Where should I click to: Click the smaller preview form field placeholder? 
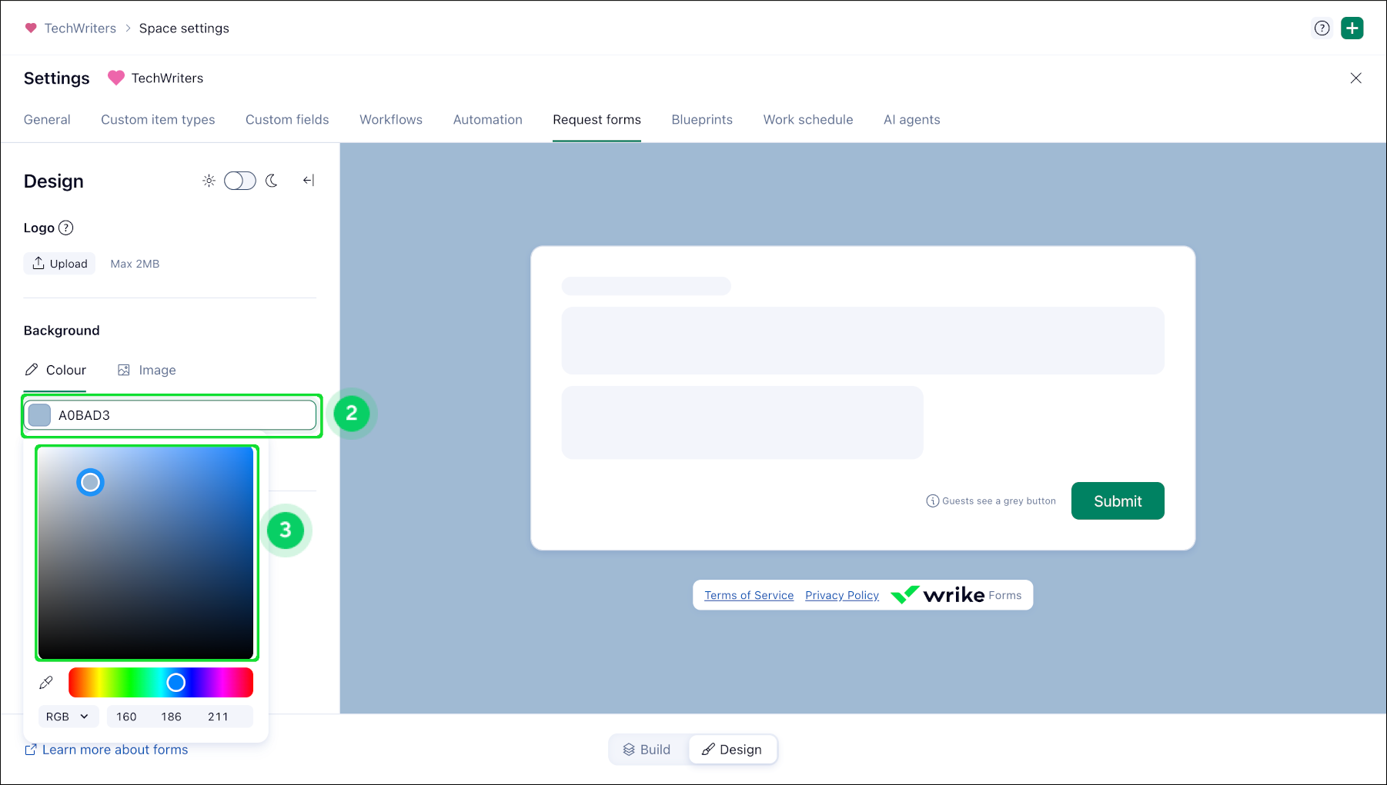(x=742, y=423)
